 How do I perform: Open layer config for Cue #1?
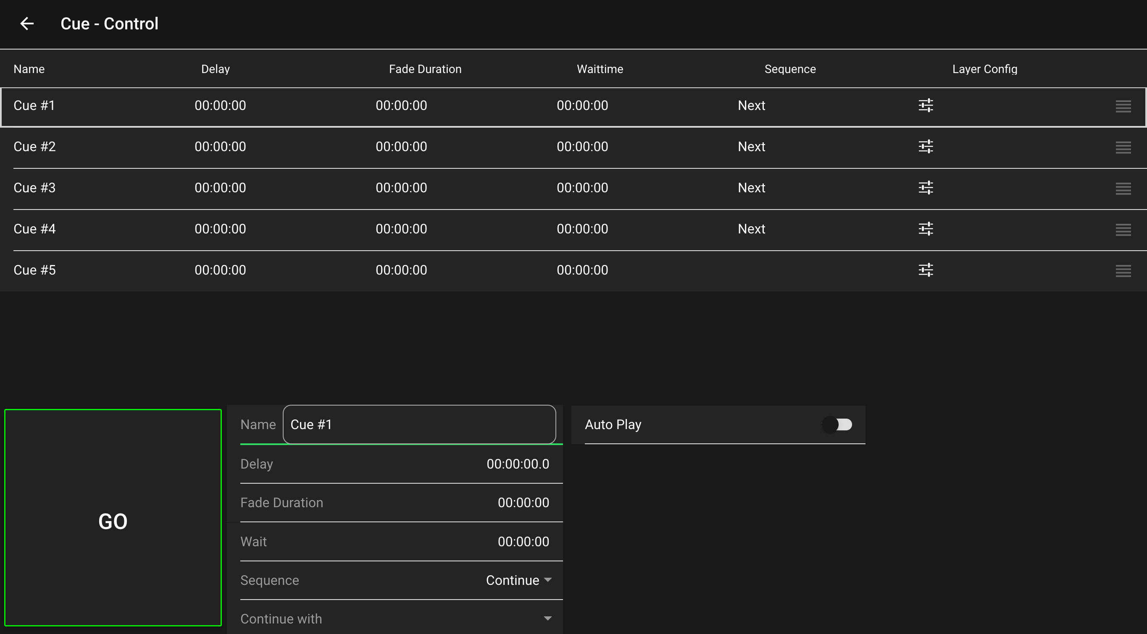point(926,105)
